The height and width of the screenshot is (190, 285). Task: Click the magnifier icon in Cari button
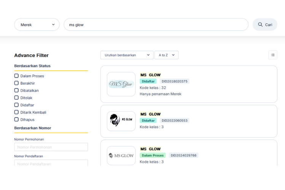click(x=260, y=25)
